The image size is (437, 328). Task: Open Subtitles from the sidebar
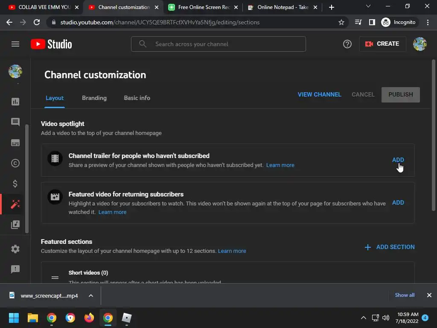pos(15,143)
